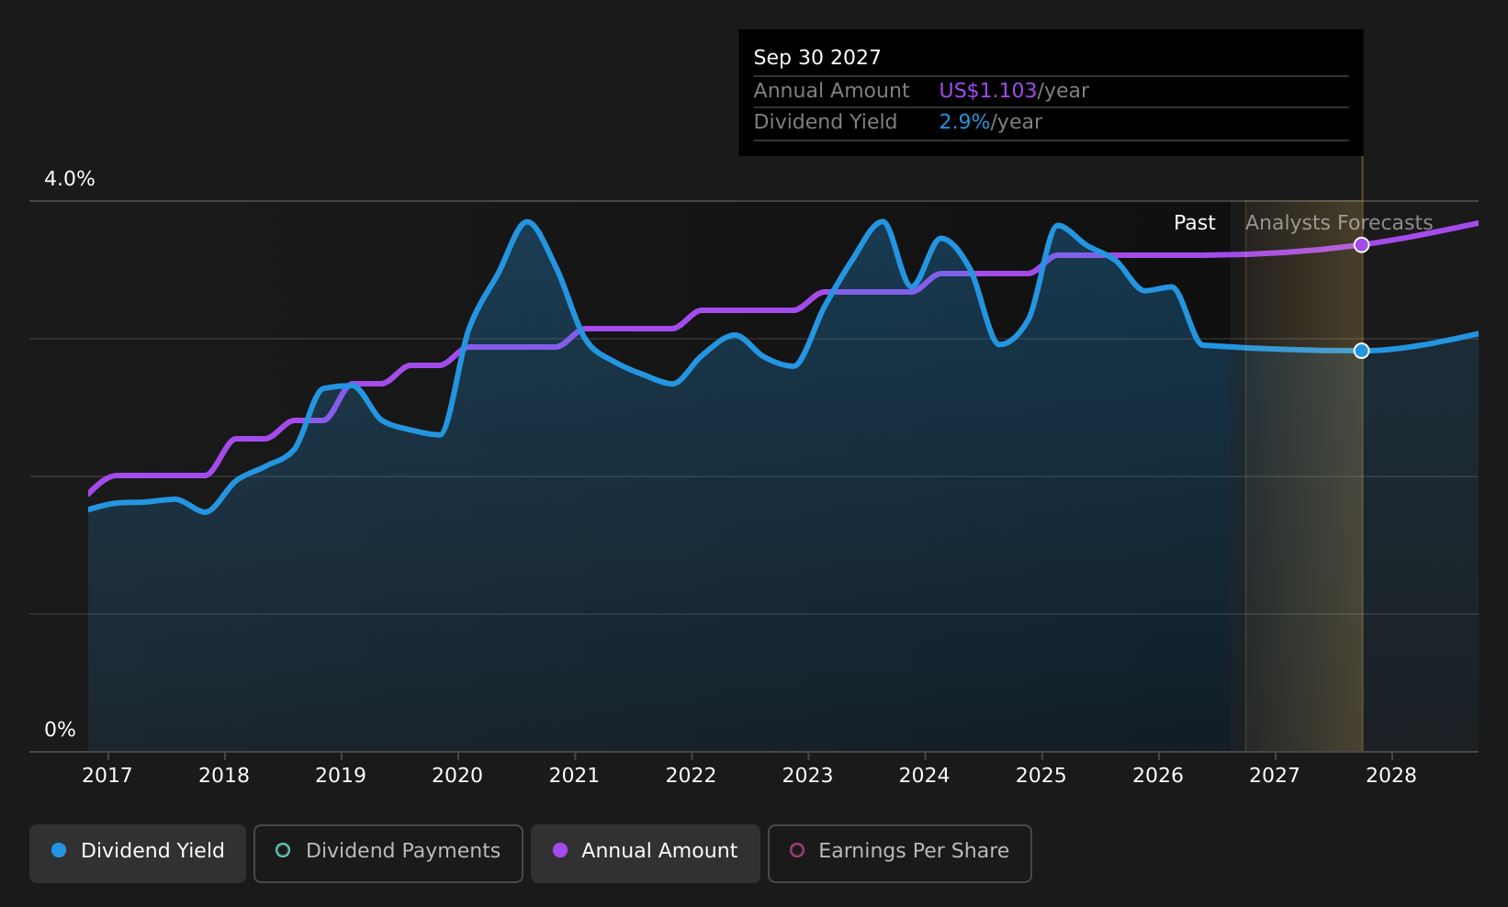The image size is (1508, 907).
Task: Click the 2020 axis label
Action: 457,776
